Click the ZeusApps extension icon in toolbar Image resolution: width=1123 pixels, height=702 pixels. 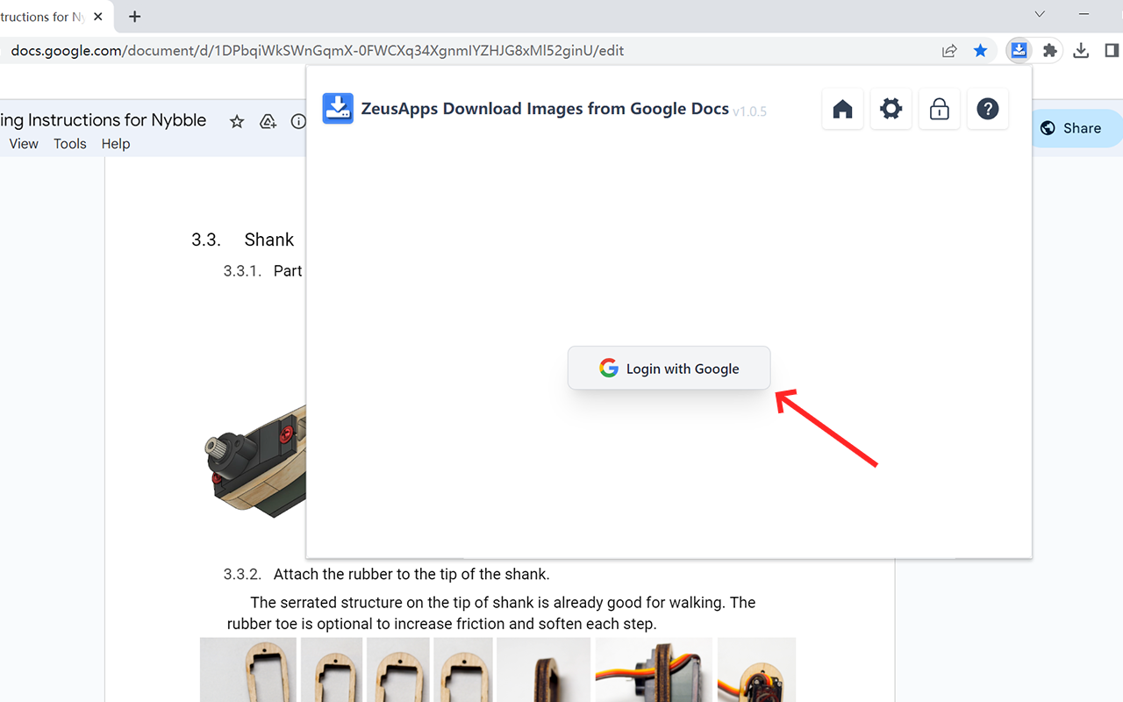point(1019,51)
